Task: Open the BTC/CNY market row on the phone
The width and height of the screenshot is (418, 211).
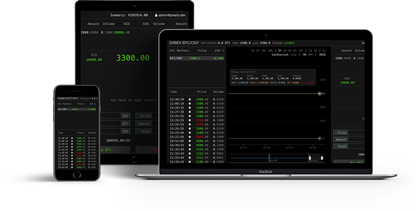Action: pyautogui.click(x=77, y=109)
